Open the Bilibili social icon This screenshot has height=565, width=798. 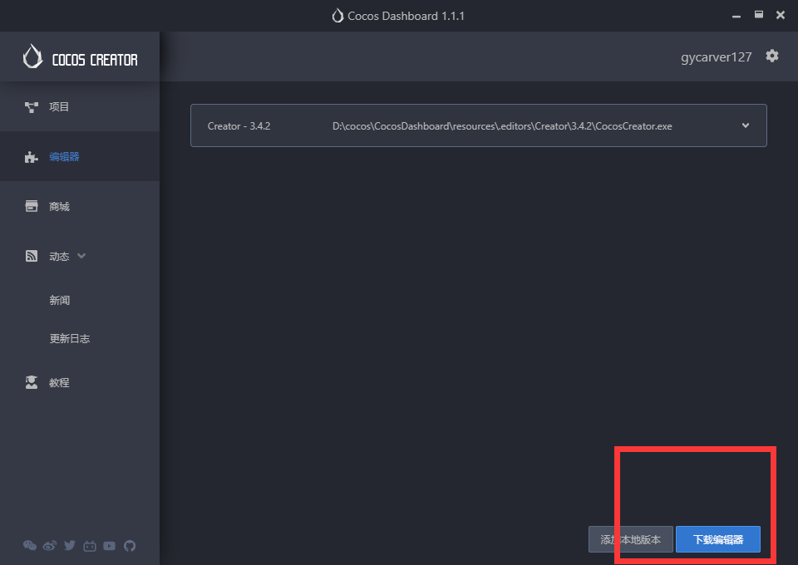click(90, 546)
